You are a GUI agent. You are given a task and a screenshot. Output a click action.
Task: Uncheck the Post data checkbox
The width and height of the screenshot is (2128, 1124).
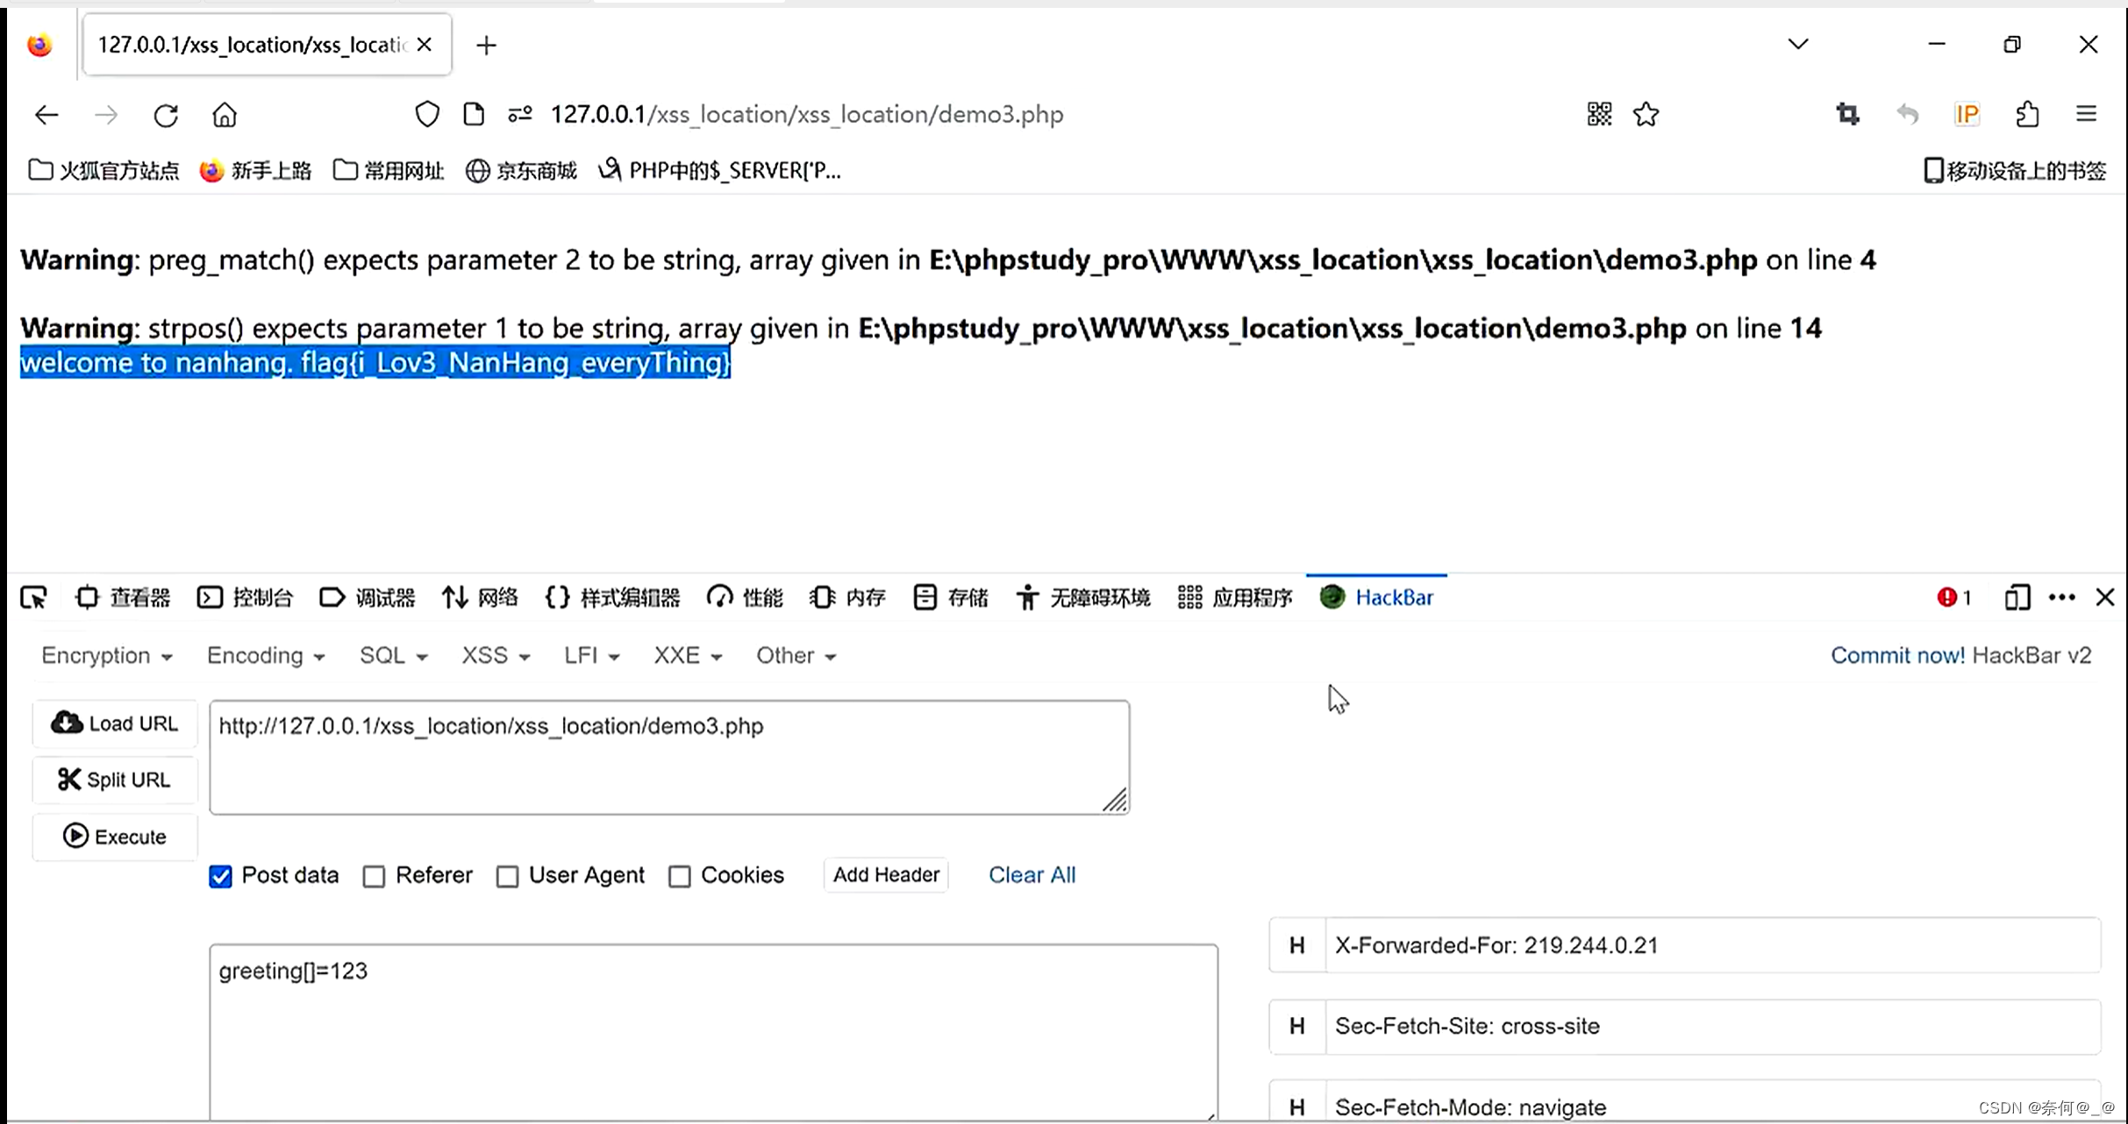click(221, 876)
